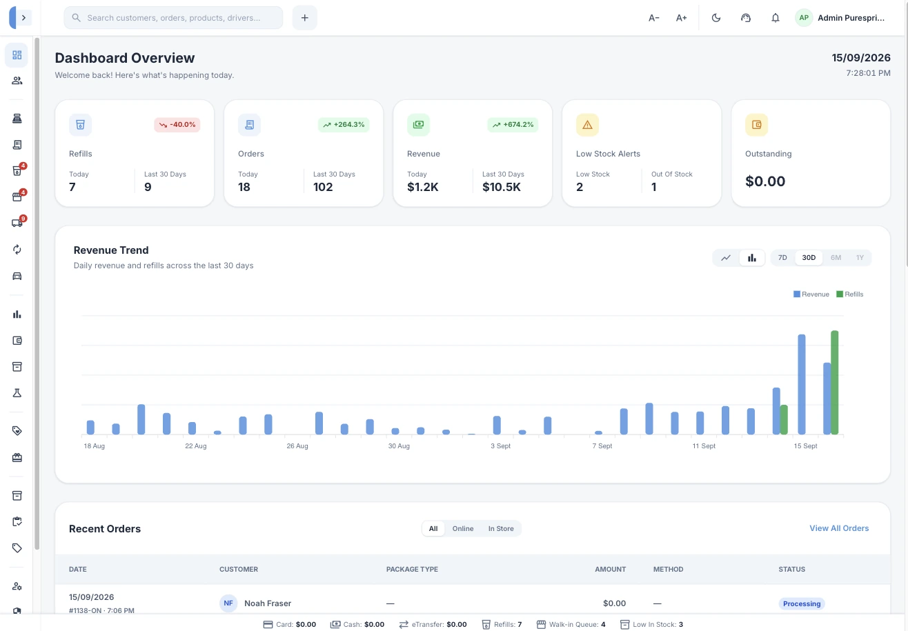Open the Revenue stat card
This screenshot has height=631, width=908.
(x=473, y=153)
